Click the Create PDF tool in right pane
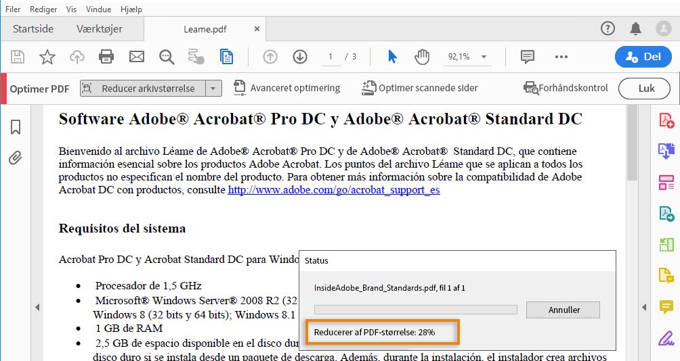Screen dimensions: 680x361 (666, 120)
